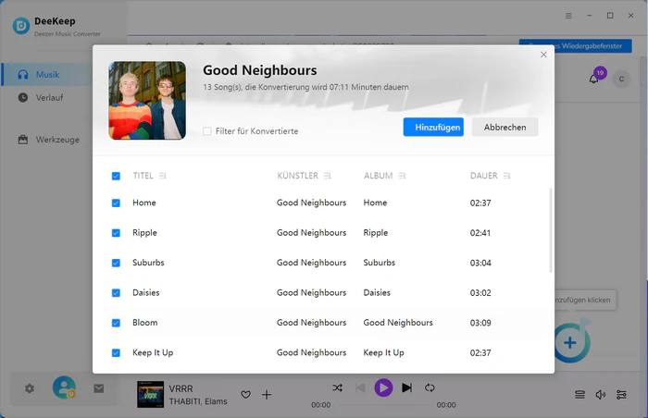
Task: Click the VRRR track name
Action: pos(181,388)
